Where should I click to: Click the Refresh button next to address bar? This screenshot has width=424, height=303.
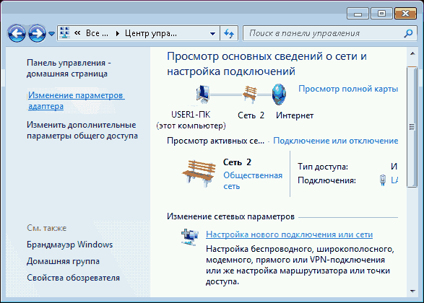[x=229, y=33]
